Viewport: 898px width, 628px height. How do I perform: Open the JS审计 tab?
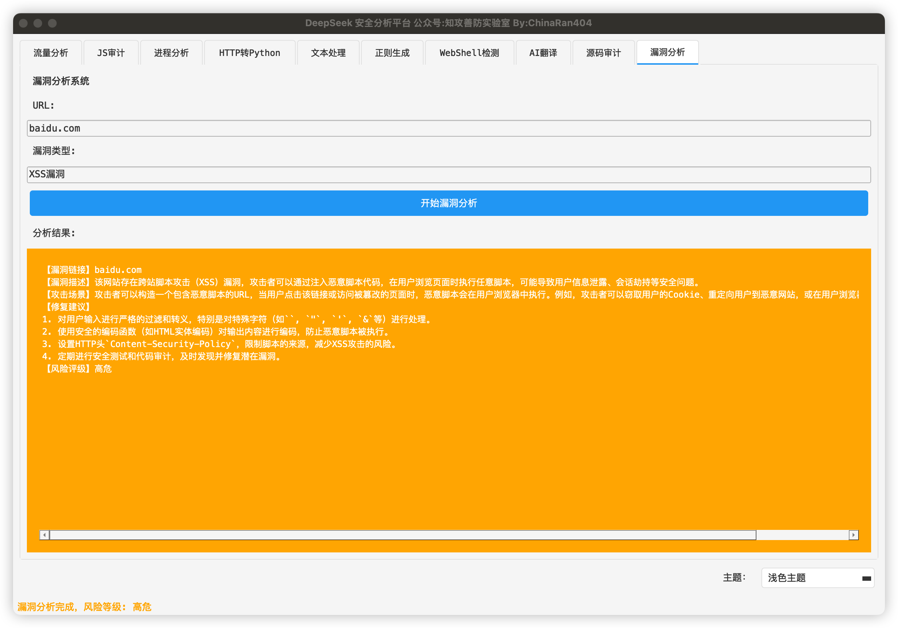111,53
